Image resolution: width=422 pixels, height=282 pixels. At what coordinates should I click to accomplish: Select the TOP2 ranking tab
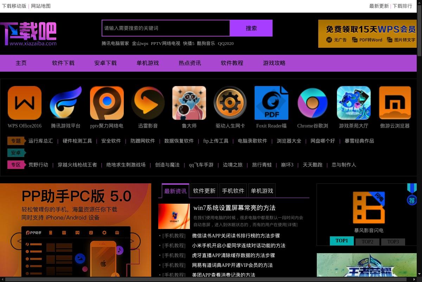tap(367, 242)
